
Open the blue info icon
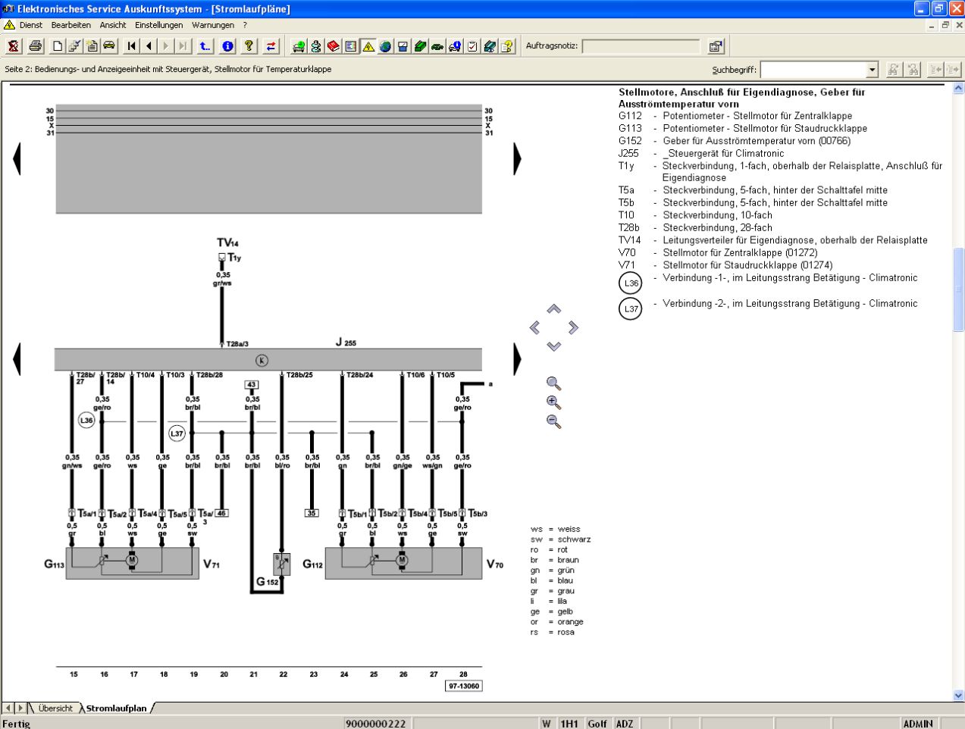pos(227,46)
